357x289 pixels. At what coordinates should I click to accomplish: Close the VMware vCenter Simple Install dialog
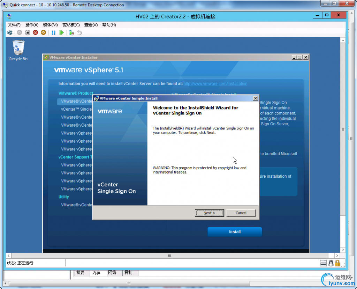[x=256, y=98]
